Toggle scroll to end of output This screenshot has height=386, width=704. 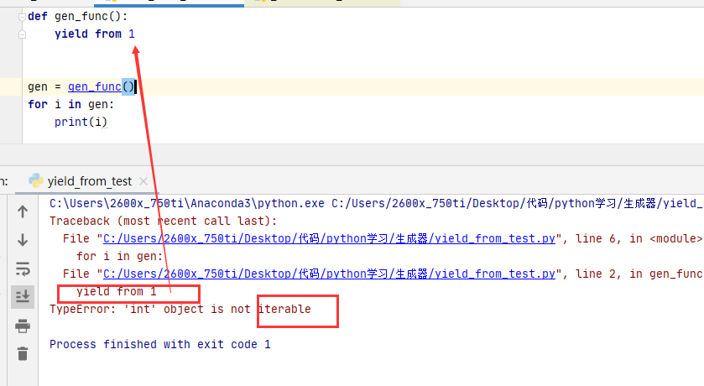(x=23, y=296)
